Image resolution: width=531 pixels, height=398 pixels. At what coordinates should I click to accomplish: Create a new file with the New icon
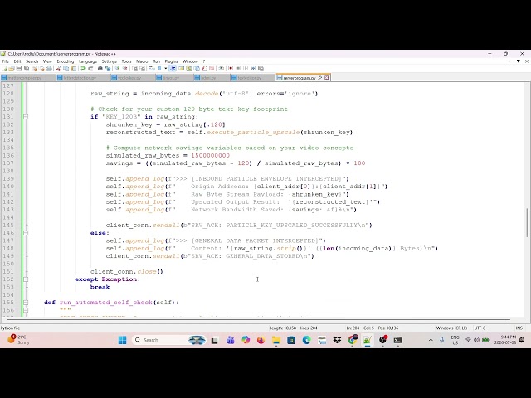4,68
